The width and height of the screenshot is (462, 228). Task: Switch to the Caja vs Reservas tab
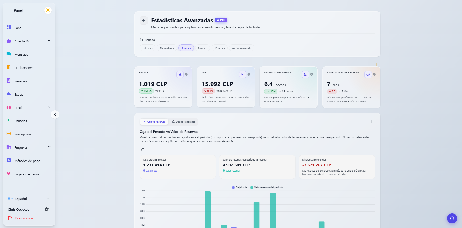(x=154, y=122)
